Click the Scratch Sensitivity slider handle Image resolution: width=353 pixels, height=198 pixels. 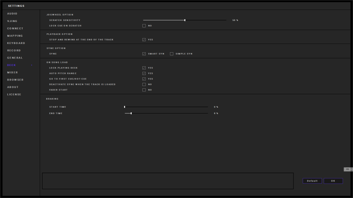pyautogui.click(x=185, y=20)
